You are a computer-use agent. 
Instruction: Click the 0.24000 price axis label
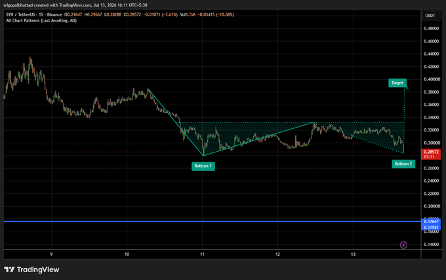click(x=431, y=181)
